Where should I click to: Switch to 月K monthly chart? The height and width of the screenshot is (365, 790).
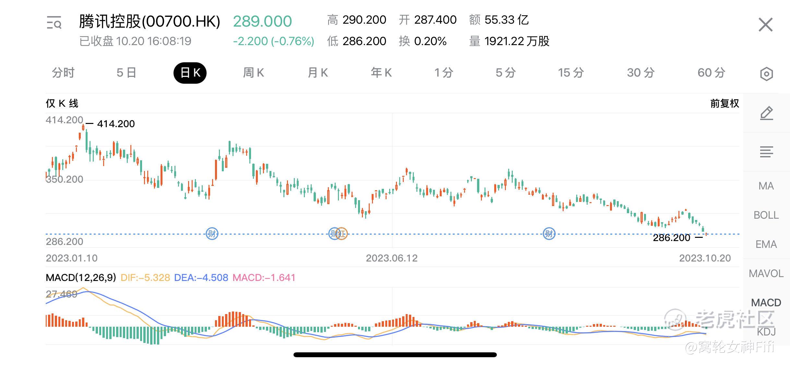[318, 73]
